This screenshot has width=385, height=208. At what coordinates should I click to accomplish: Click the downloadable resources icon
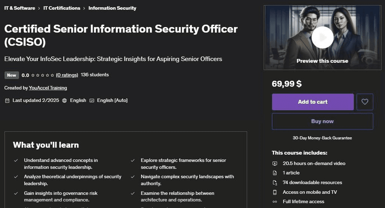click(275, 182)
